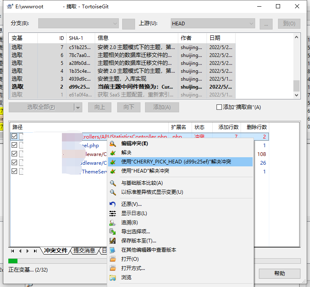Uncheck the checkbox on the leware/C row
This screenshot has height=287, width=310.
coord(14,154)
